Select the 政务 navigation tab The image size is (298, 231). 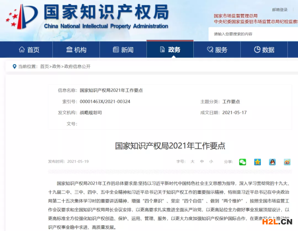(170, 50)
